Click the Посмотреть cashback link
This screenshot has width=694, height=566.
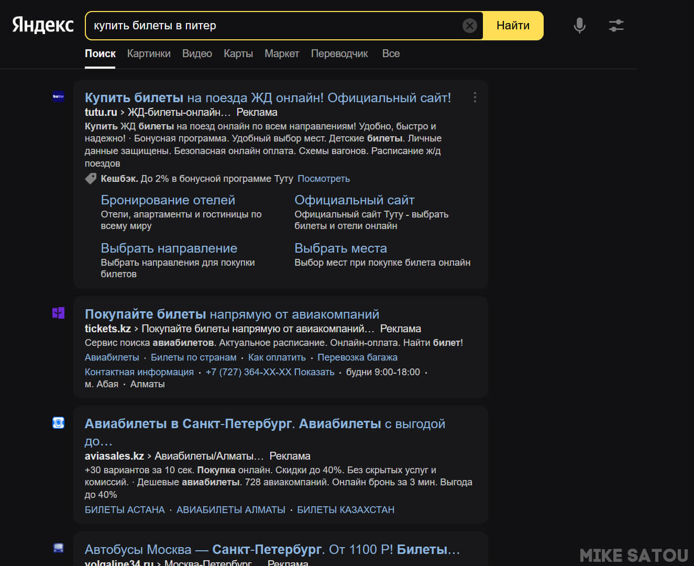[x=324, y=179]
